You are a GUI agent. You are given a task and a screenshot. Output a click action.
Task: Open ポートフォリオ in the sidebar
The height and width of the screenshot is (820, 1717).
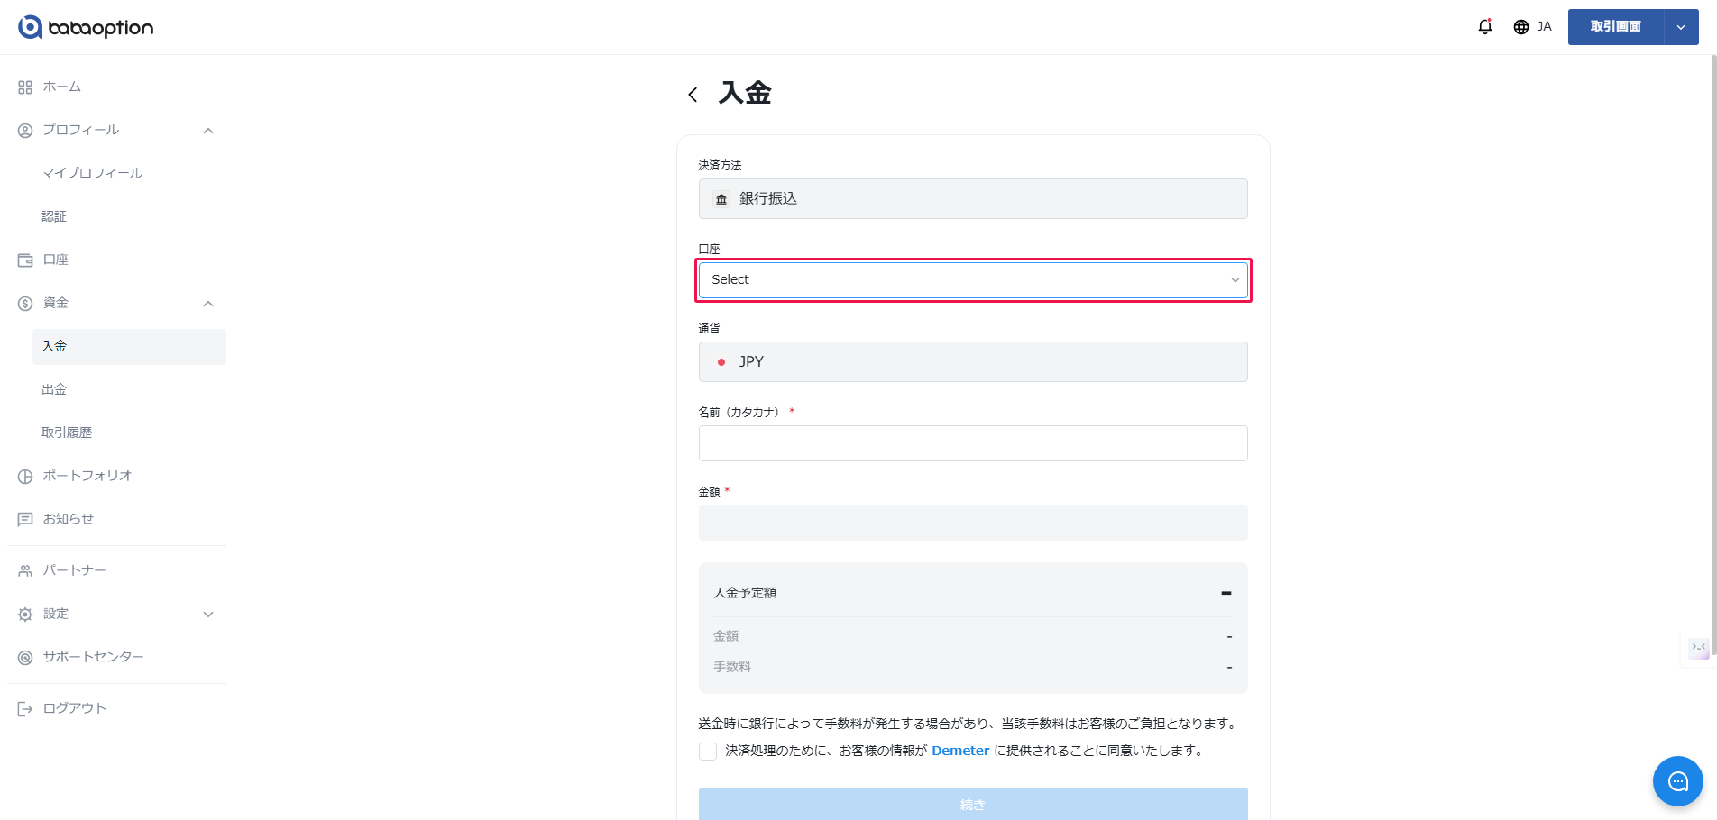[87, 476]
